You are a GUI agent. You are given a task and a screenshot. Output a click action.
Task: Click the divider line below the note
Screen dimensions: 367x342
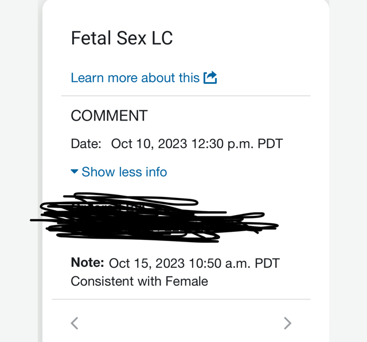click(x=181, y=299)
